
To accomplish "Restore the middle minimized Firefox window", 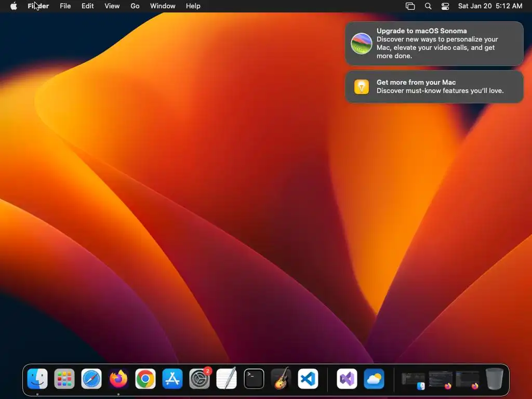I will pos(441,380).
